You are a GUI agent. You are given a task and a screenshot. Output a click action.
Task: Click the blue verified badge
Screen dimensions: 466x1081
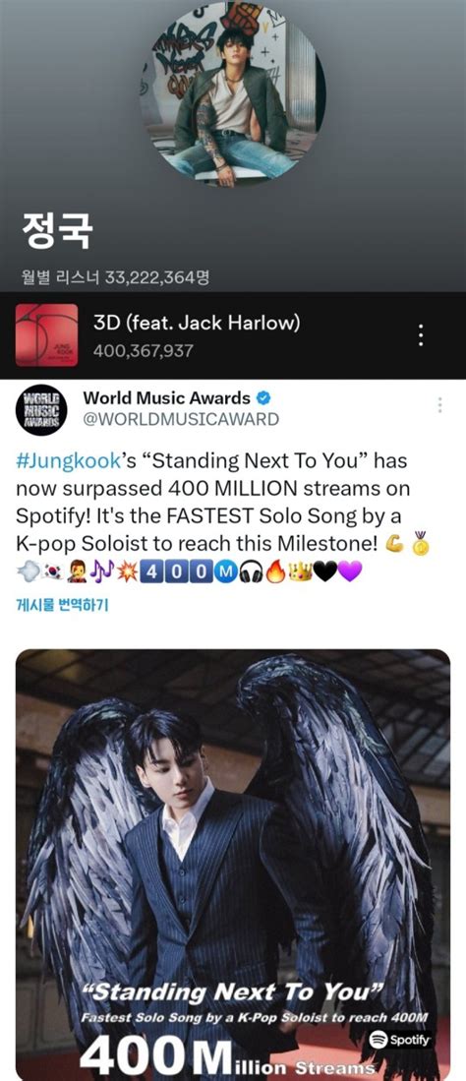pos(262,397)
